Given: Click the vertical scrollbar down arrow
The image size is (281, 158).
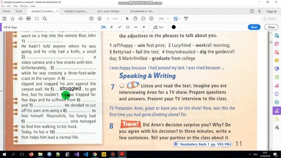Looking at the screenshot, I should (271, 149).
